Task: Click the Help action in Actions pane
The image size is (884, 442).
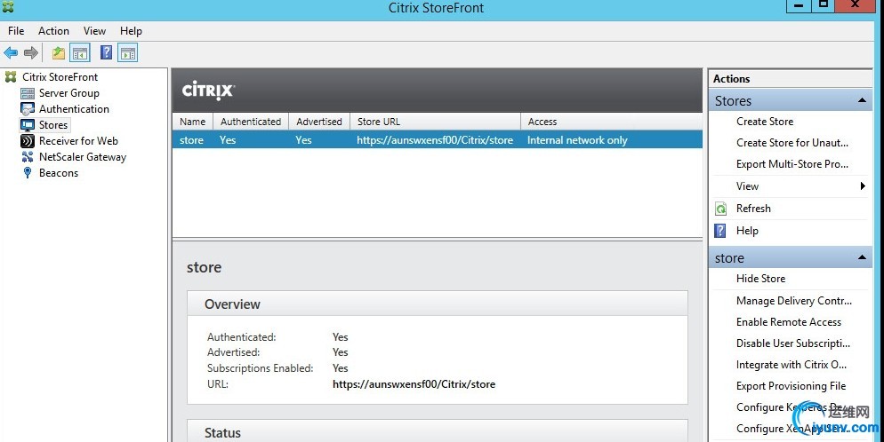Action: point(747,231)
